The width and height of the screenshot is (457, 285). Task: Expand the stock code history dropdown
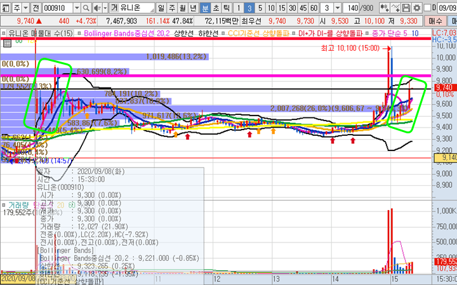tap(77, 8)
